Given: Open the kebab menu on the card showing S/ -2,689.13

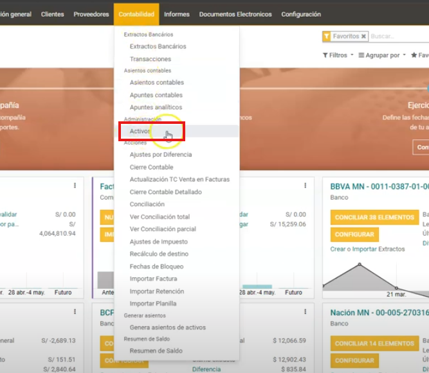Looking at the screenshot, I should pyautogui.click(x=75, y=312).
